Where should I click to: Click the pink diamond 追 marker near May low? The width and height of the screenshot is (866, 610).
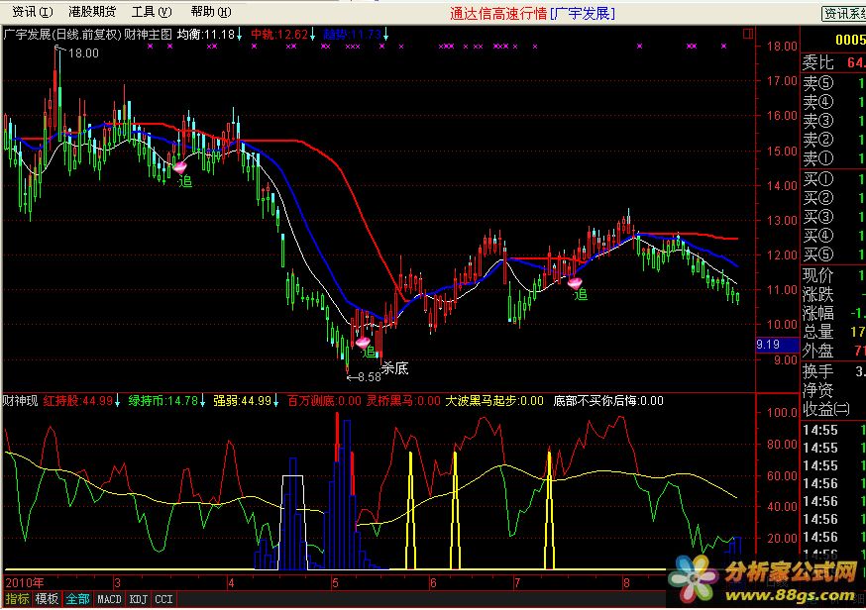pyautogui.click(x=363, y=343)
